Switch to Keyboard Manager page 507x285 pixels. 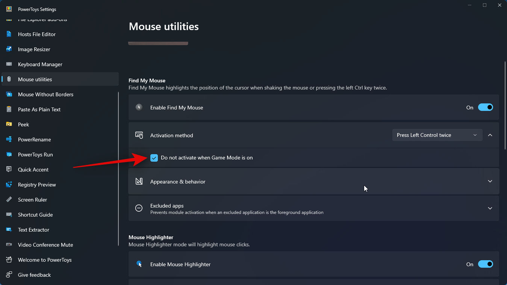pos(60,64)
